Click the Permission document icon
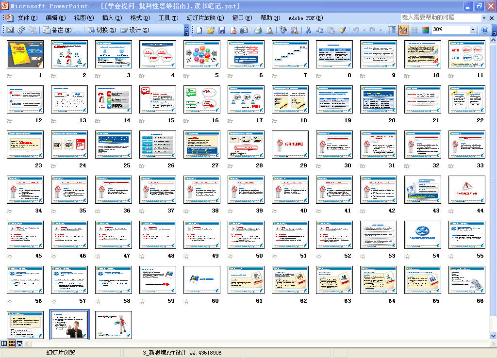The image size is (497, 358). pyautogui.click(x=233, y=30)
